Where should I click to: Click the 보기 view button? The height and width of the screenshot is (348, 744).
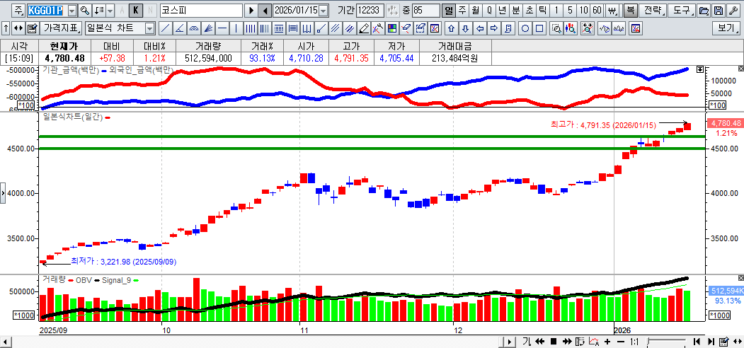coord(726,29)
